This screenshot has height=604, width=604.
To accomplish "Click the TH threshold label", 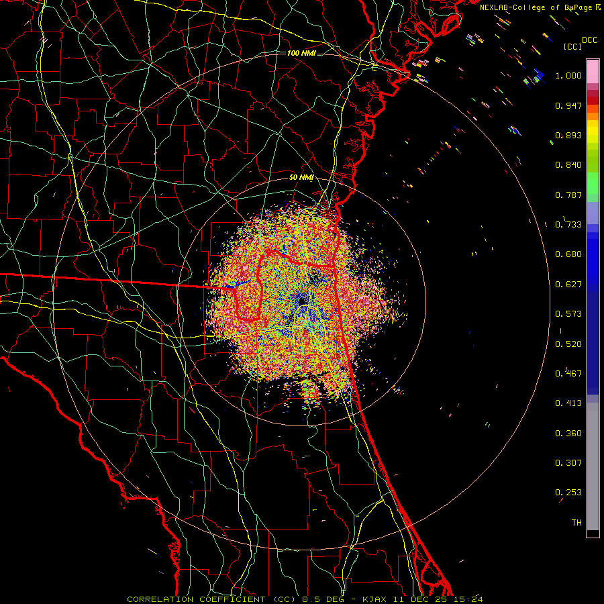I will pyautogui.click(x=576, y=523).
